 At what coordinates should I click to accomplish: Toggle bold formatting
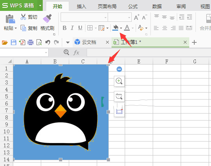(x=65, y=28)
